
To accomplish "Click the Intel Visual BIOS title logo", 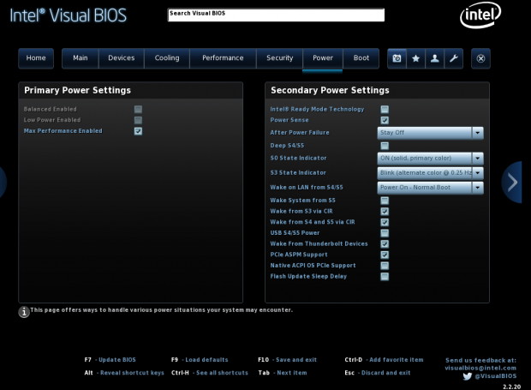I will [69, 15].
